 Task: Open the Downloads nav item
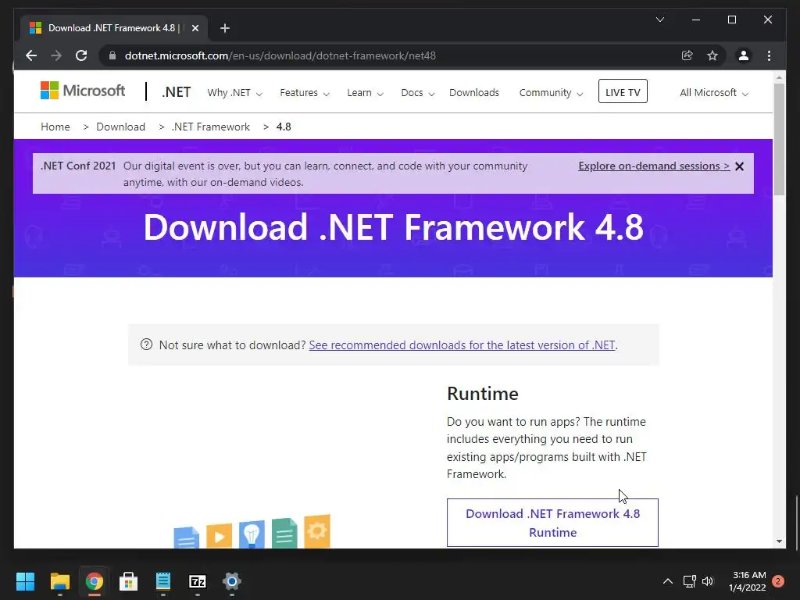pyautogui.click(x=474, y=93)
